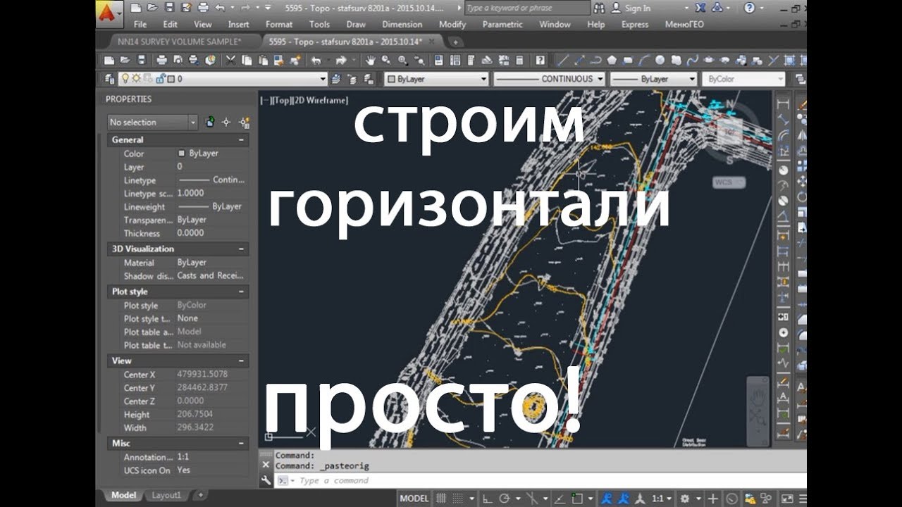
Task: Open the МенюГЕО menu
Action: click(x=686, y=24)
